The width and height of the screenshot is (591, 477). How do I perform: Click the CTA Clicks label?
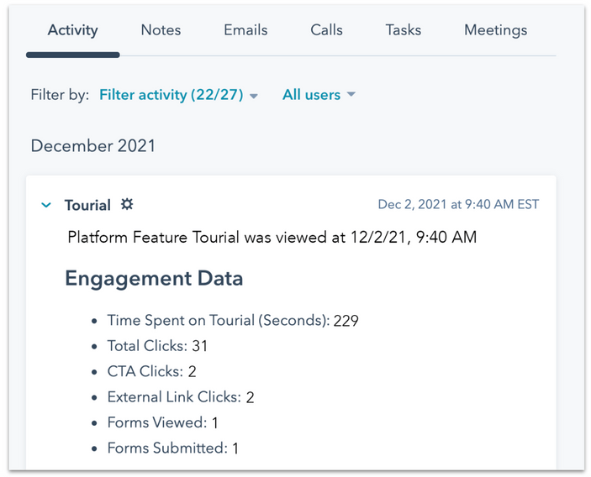pyautogui.click(x=145, y=371)
